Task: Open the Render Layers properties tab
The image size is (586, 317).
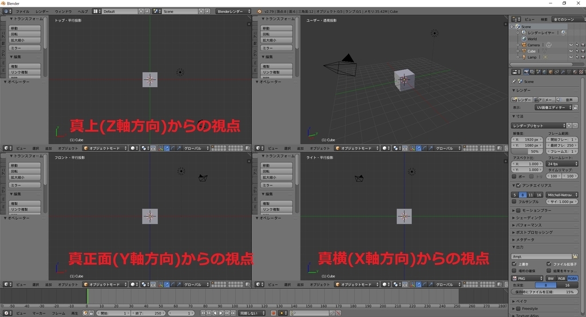Action: [532, 72]
